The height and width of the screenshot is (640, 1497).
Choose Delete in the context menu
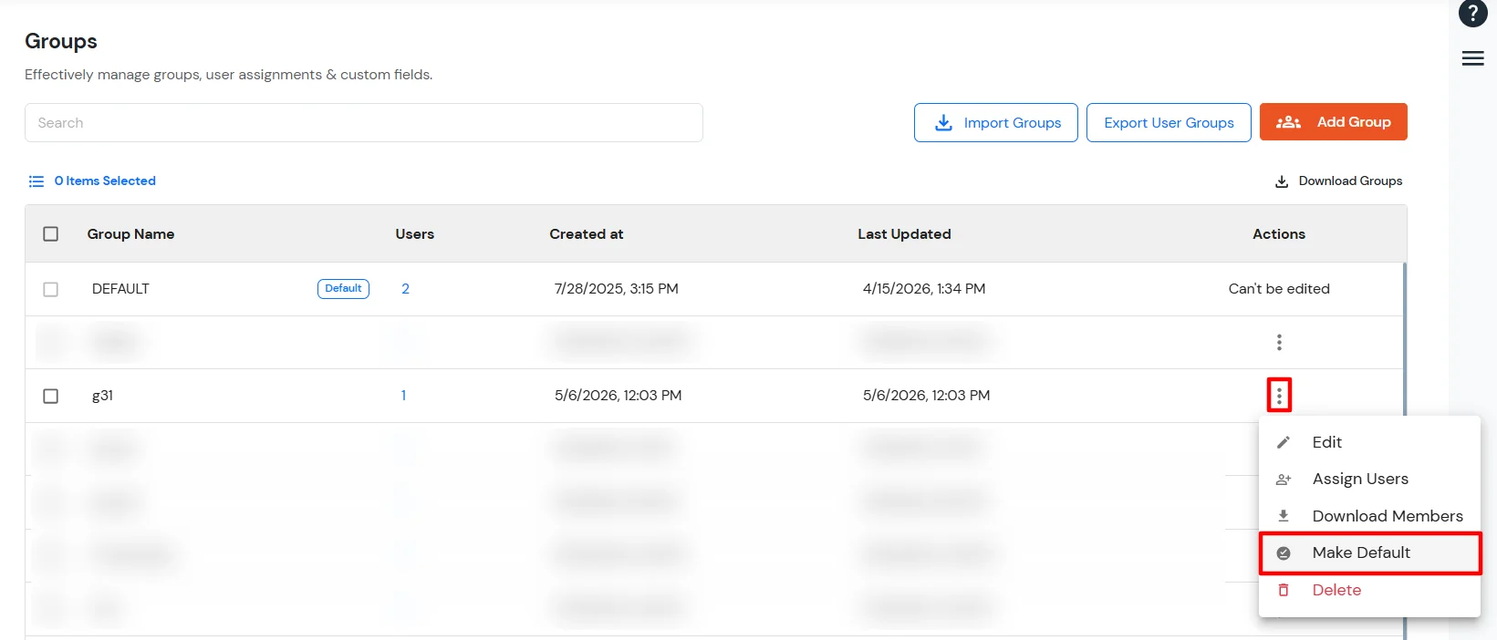tap(1369, 590)
